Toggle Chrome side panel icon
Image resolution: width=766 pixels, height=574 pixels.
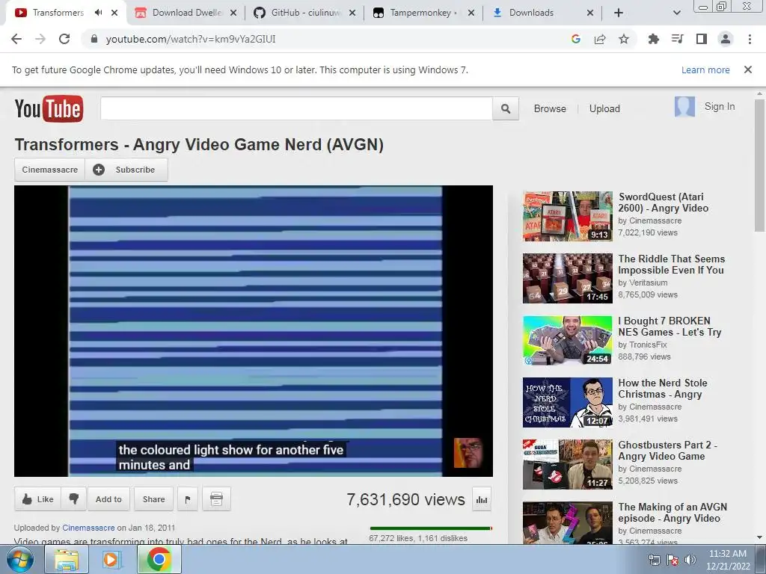(x=702, y=39)
